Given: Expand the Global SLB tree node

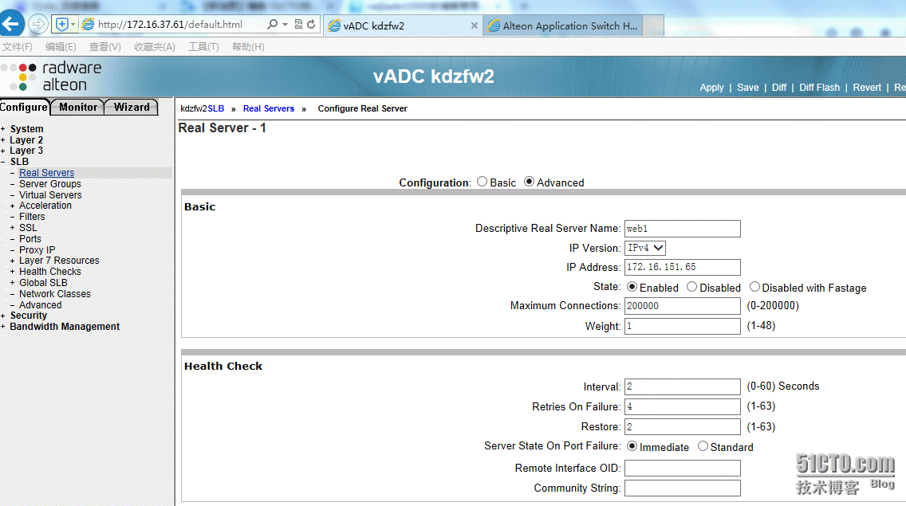Looking at the screenshot, I should pyautogui.click(x=12, y=282).
